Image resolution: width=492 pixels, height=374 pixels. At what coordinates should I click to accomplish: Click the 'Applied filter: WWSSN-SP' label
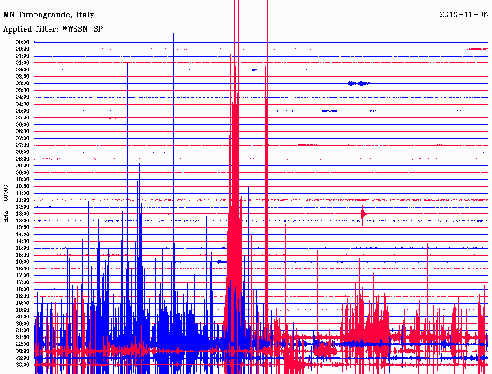click(53, 29)
